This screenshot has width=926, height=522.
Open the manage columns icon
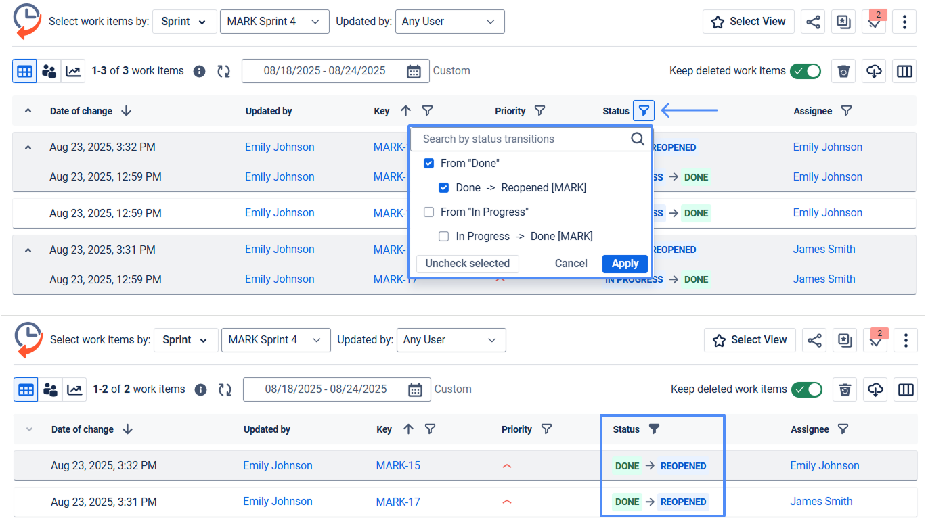904,70
